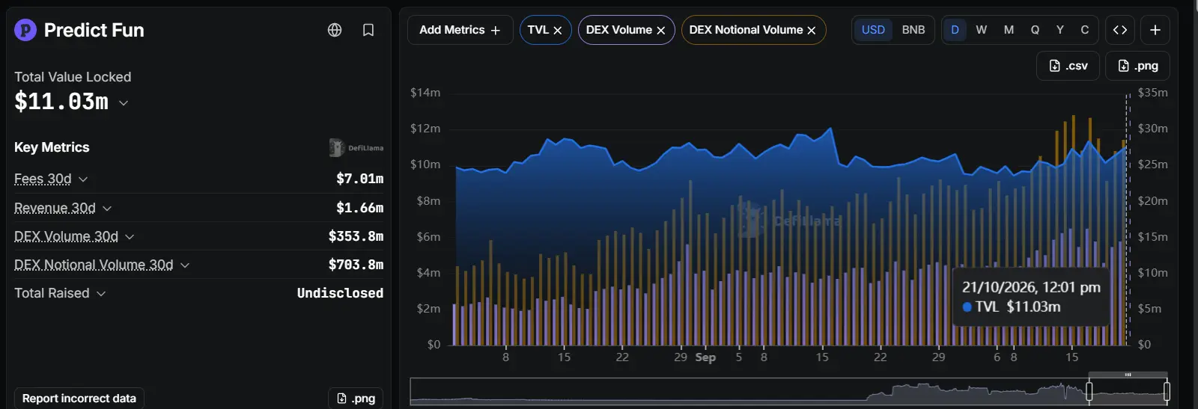Download chart image as .png
This screenshot has height=409, width=1198.
click(1138, 66)
